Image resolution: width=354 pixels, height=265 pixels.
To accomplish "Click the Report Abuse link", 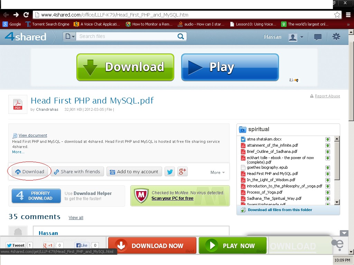I will coord(327,96).
